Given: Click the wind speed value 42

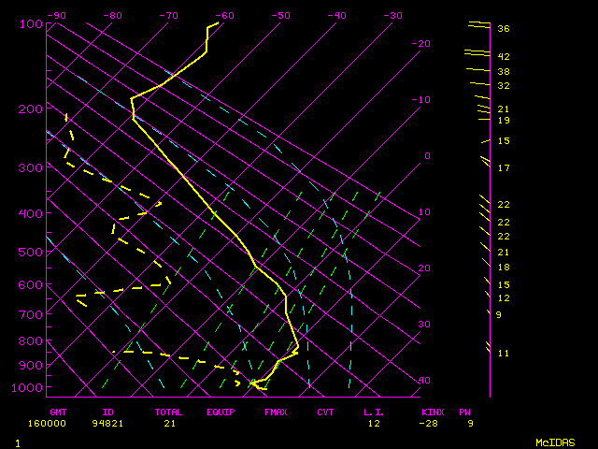Looking at the screenshot, I should point(503,56).
